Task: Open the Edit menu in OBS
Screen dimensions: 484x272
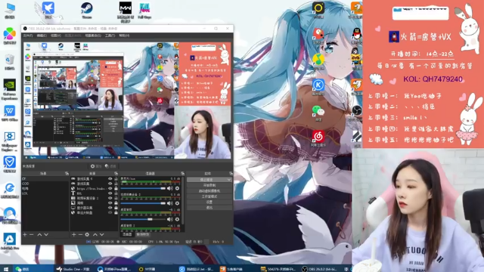Action: coord(42,36)
